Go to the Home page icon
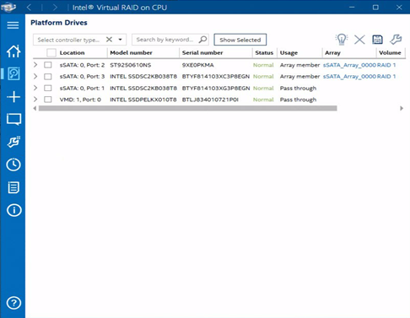The image size is (410, 318). [13, 51]
